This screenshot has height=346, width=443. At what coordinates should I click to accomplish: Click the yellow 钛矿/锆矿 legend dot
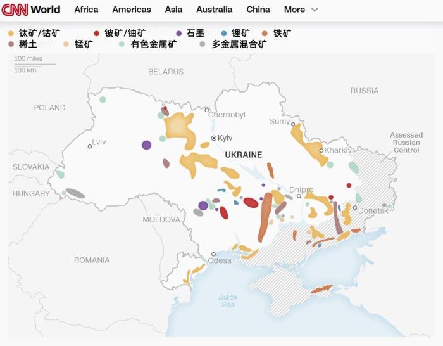[x=11, y=33]
